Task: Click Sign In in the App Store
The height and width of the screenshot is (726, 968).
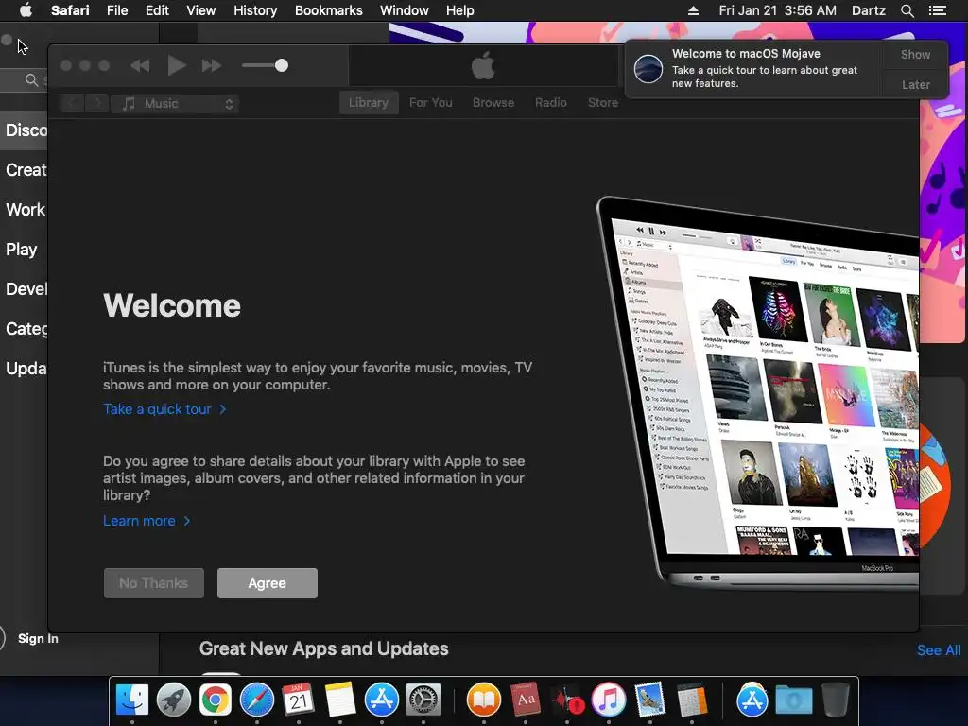Action: (x=38, y=638)
